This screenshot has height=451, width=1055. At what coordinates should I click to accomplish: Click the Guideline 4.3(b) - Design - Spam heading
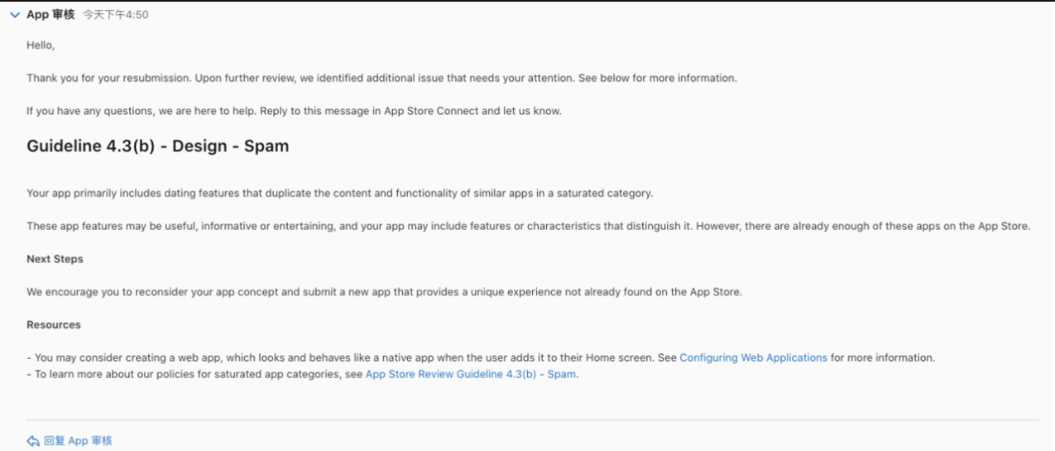click(x=157, y=146)
